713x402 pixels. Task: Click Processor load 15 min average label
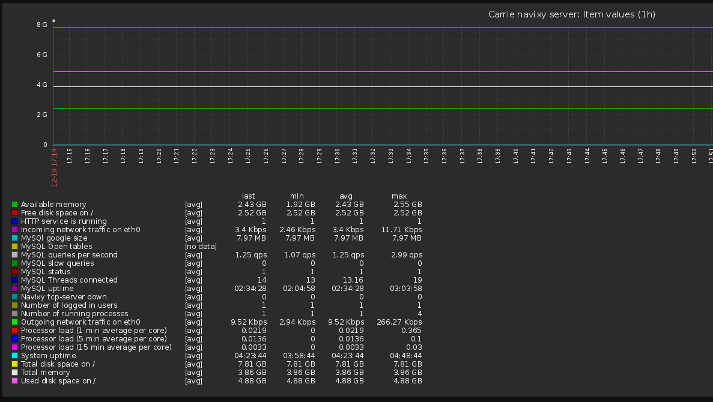point(96,347)
